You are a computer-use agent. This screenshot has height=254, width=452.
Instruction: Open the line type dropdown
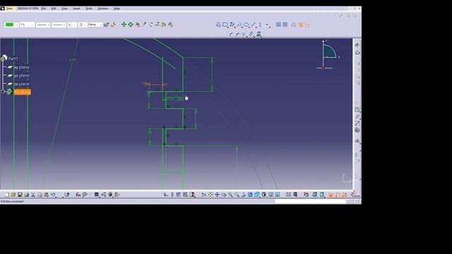59,25
